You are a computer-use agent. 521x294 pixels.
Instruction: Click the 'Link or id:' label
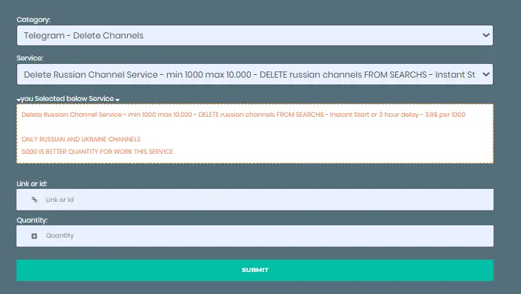[32, 183]
